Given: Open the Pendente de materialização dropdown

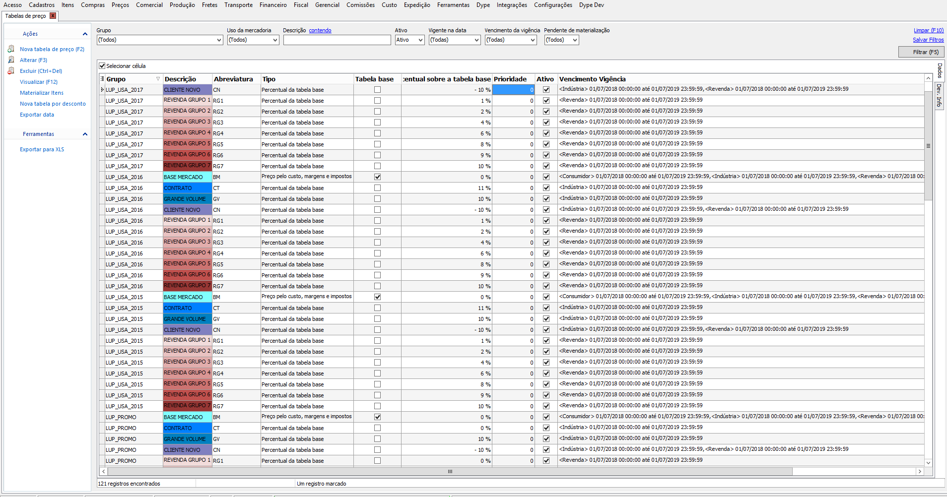Looking at the screenshot, I should 575,40.
